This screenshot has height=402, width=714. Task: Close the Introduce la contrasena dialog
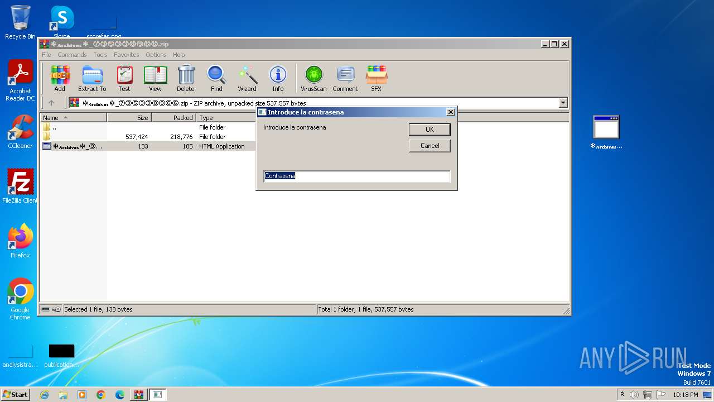click(x=451, y=112)
